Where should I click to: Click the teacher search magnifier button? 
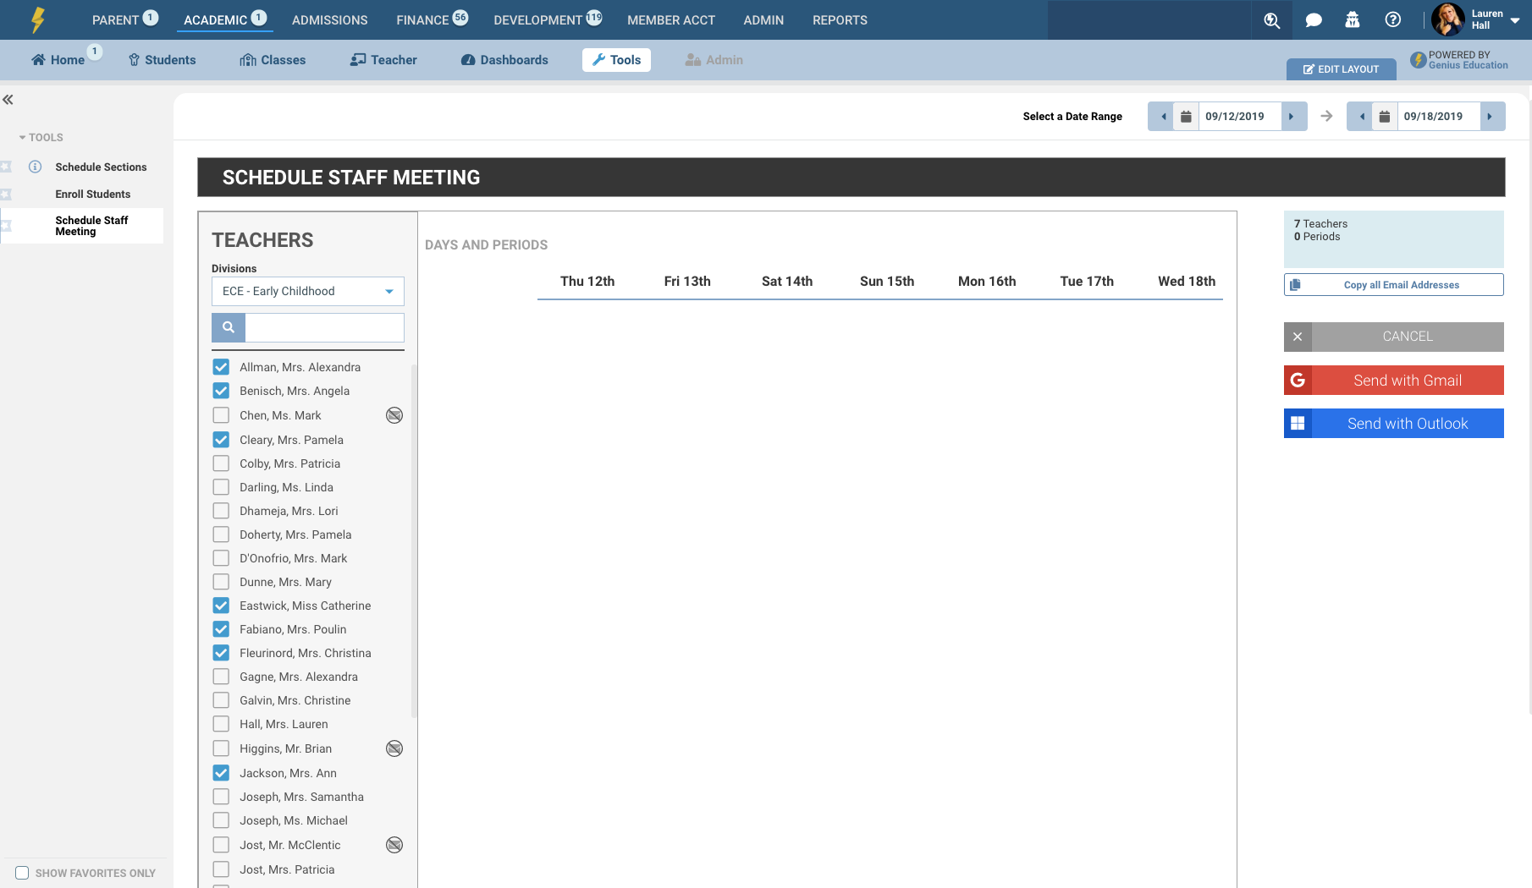[229, 327]
